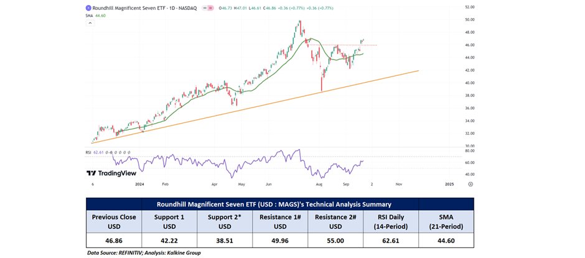Click the Support 1 value 42.22
This screenshot has height=258, width=585.
tap(169, 241)
